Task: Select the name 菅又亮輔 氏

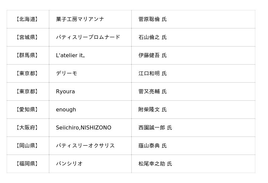Action: click(x=152, y=92)
